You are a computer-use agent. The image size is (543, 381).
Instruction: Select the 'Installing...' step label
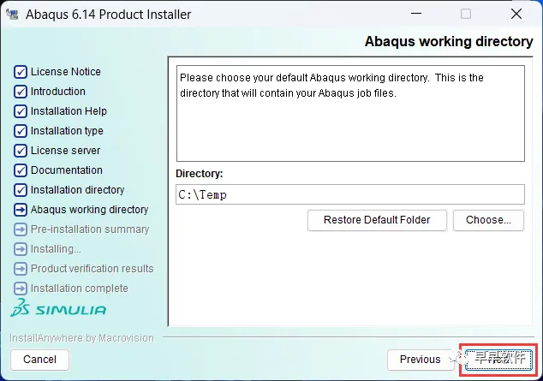(56, 249)
